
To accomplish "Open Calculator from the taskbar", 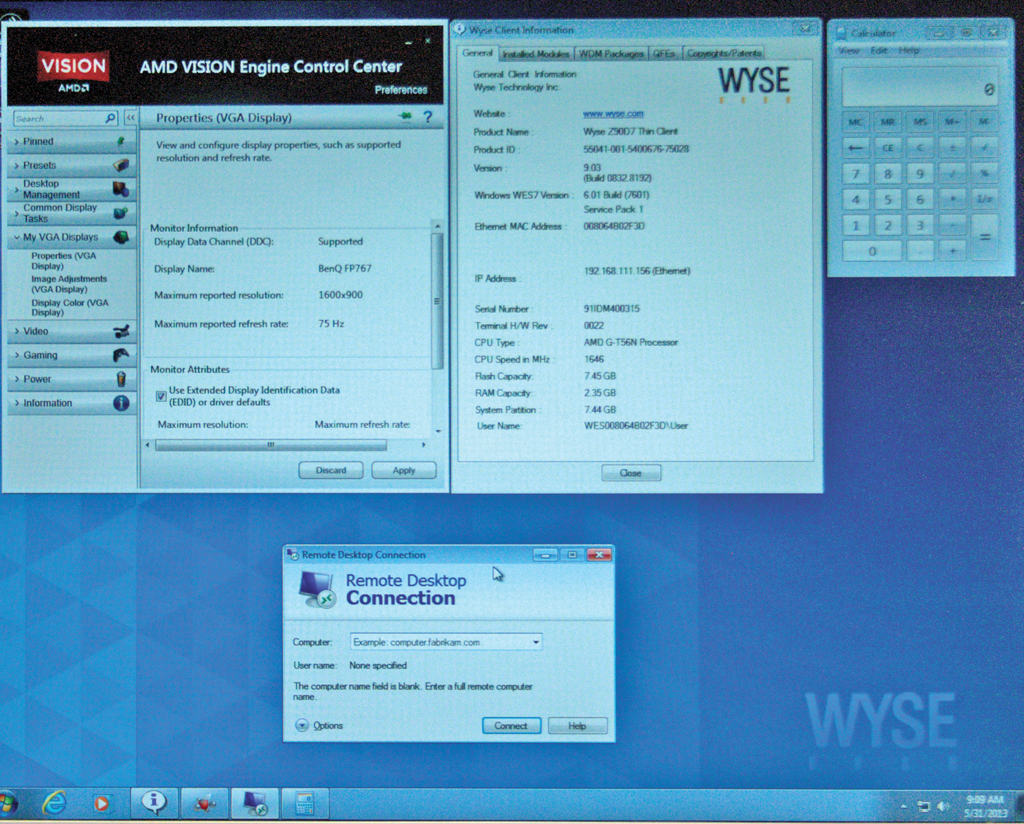I will (x=305, y=802).
